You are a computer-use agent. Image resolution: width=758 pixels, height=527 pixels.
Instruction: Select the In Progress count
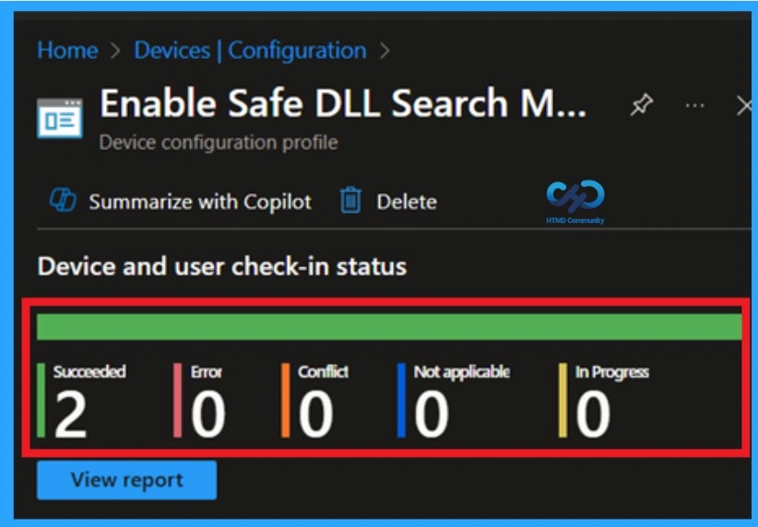[x=593, y=415]
